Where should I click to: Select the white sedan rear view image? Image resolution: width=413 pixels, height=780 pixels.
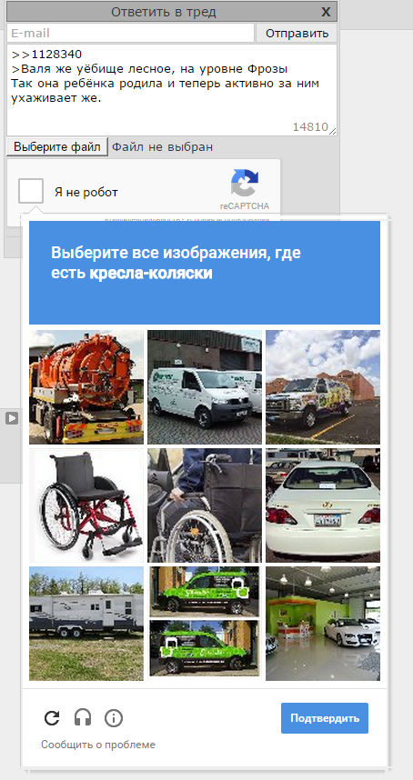click(x=323, y=505)
